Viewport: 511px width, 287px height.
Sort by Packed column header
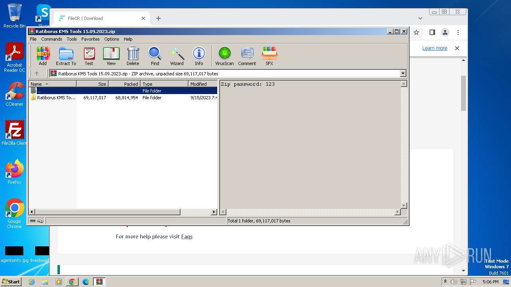(x=125, y=84)
